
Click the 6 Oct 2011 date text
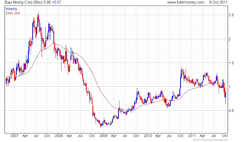point(218,2)
